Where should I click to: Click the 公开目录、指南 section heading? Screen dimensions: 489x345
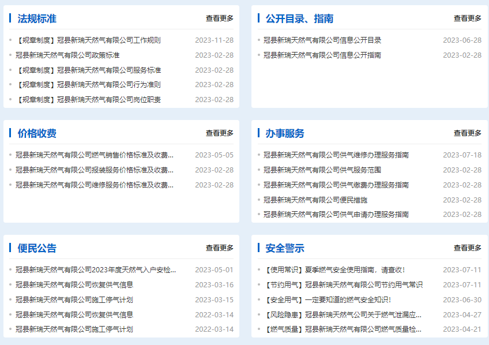299,18
